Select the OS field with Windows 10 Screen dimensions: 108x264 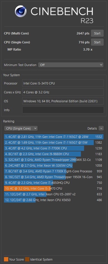click(63, 101)
